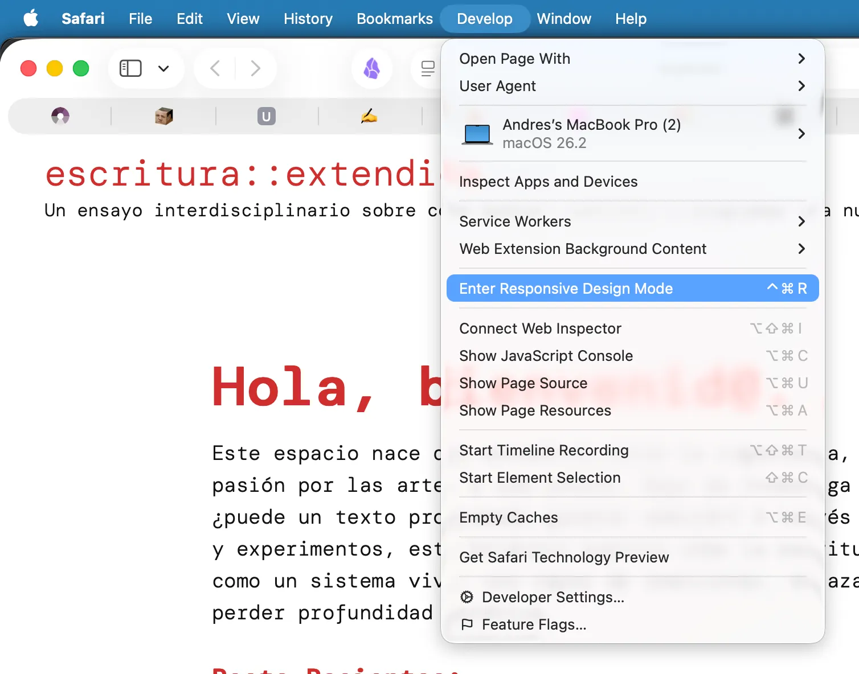
Task: Click the page format icon right of extensions
Action: [427, 68]
